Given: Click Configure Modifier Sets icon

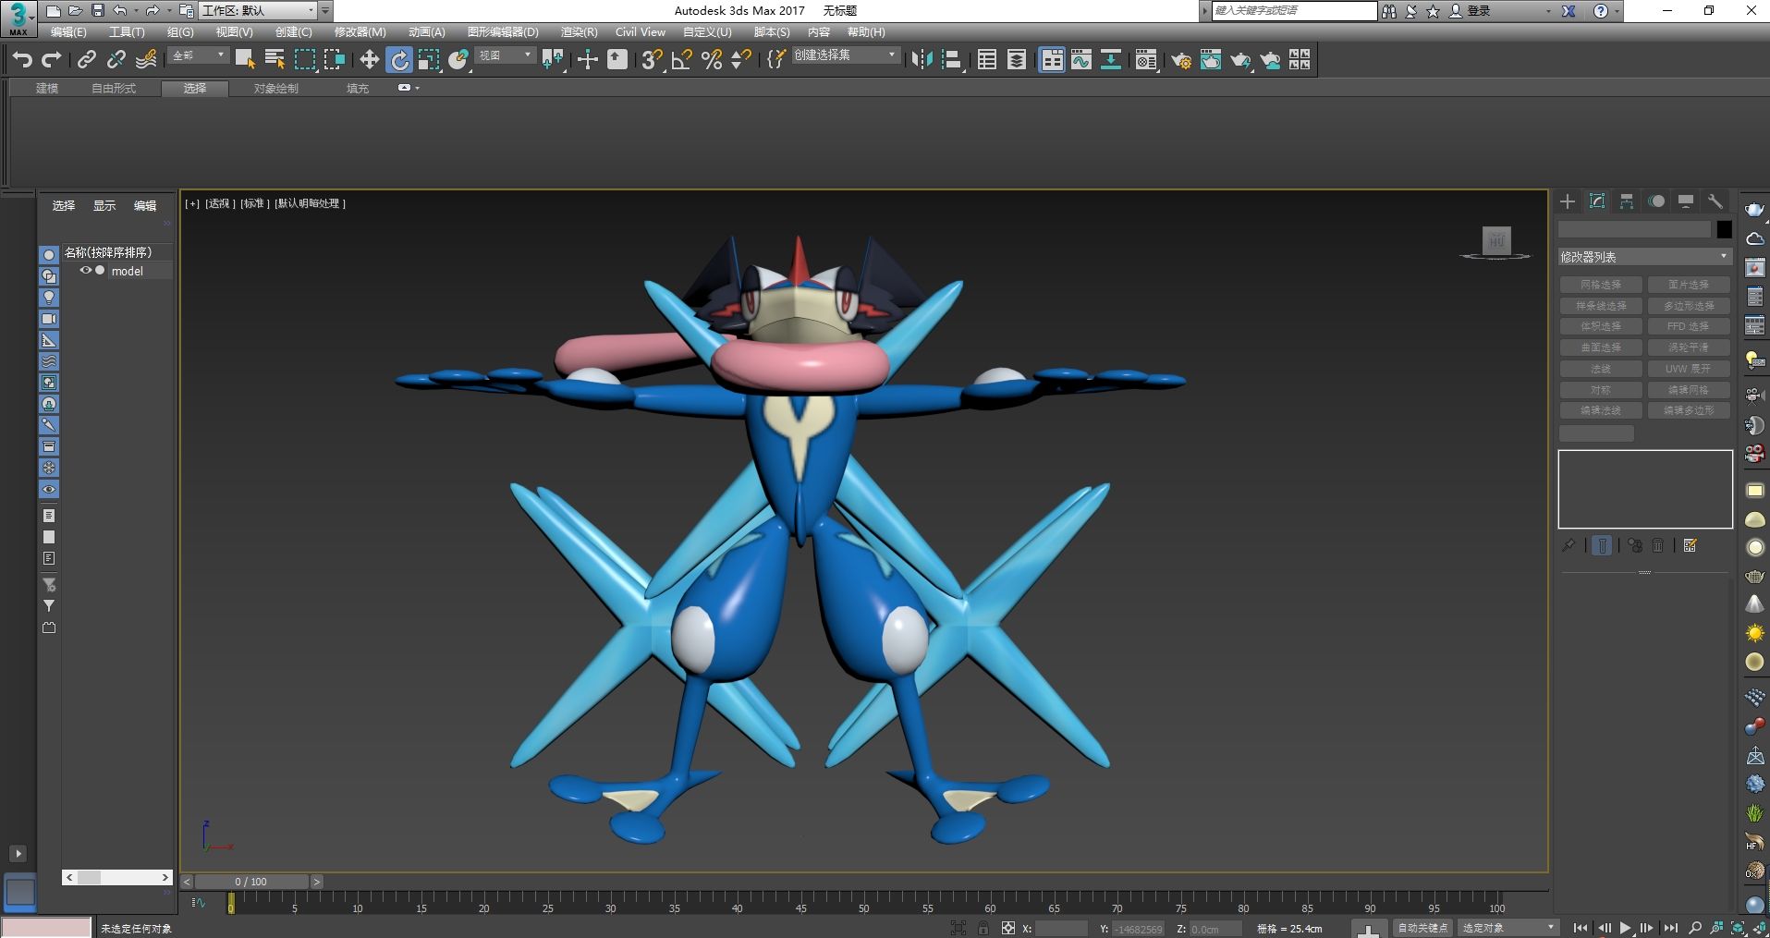Looking at the screenshot, I should tap(1691, 546).
